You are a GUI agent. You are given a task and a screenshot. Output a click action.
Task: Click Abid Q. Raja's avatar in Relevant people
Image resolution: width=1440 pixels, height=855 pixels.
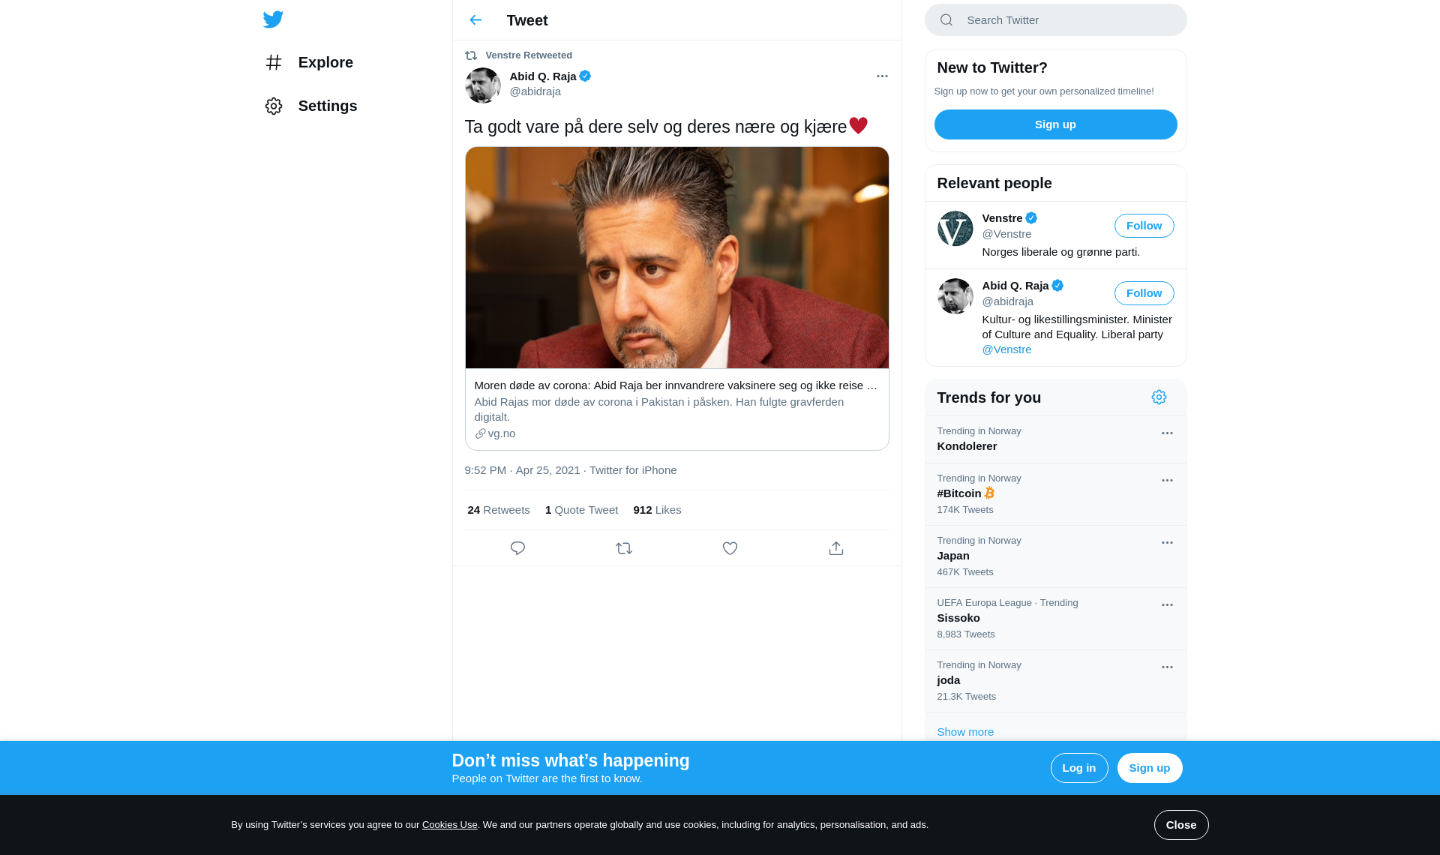[x=955, y=296]
